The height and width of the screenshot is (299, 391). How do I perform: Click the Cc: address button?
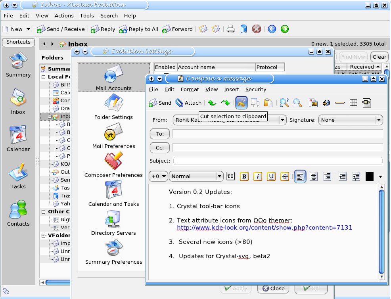[x=159, y=148]
